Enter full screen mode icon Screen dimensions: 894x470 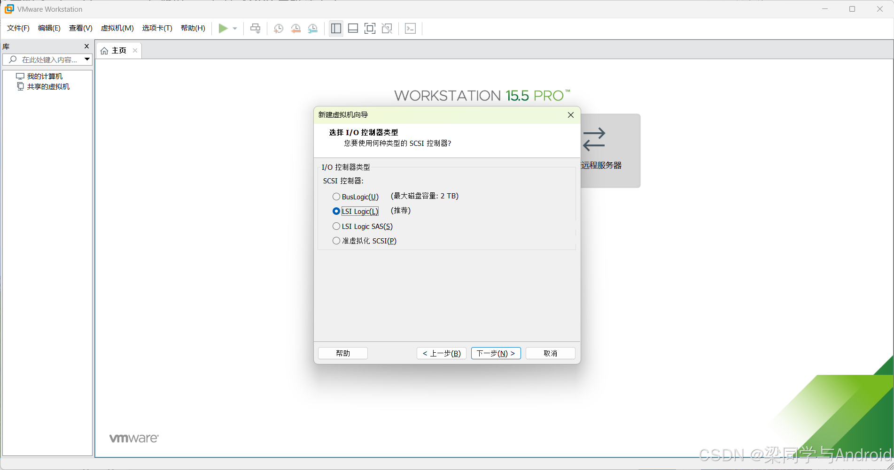point(370,29)
